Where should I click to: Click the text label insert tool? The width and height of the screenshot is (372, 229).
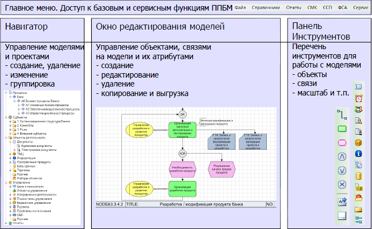(x=342, y=201)
